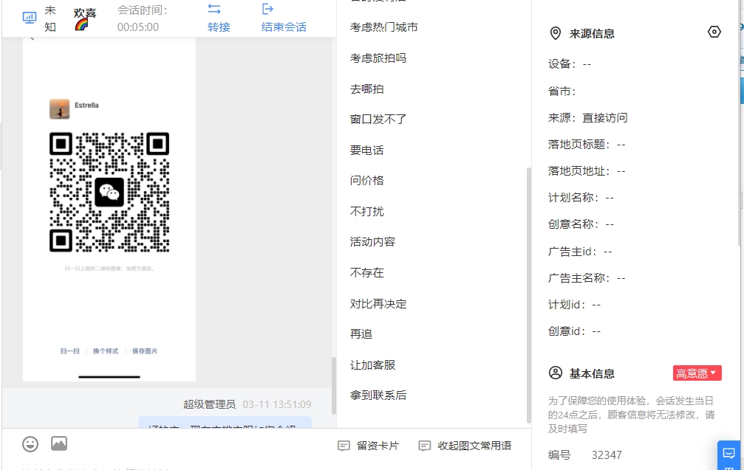Open the WeChat QR code image
The width and height of the screenshot is (744, 470).
tap(109, 192)
